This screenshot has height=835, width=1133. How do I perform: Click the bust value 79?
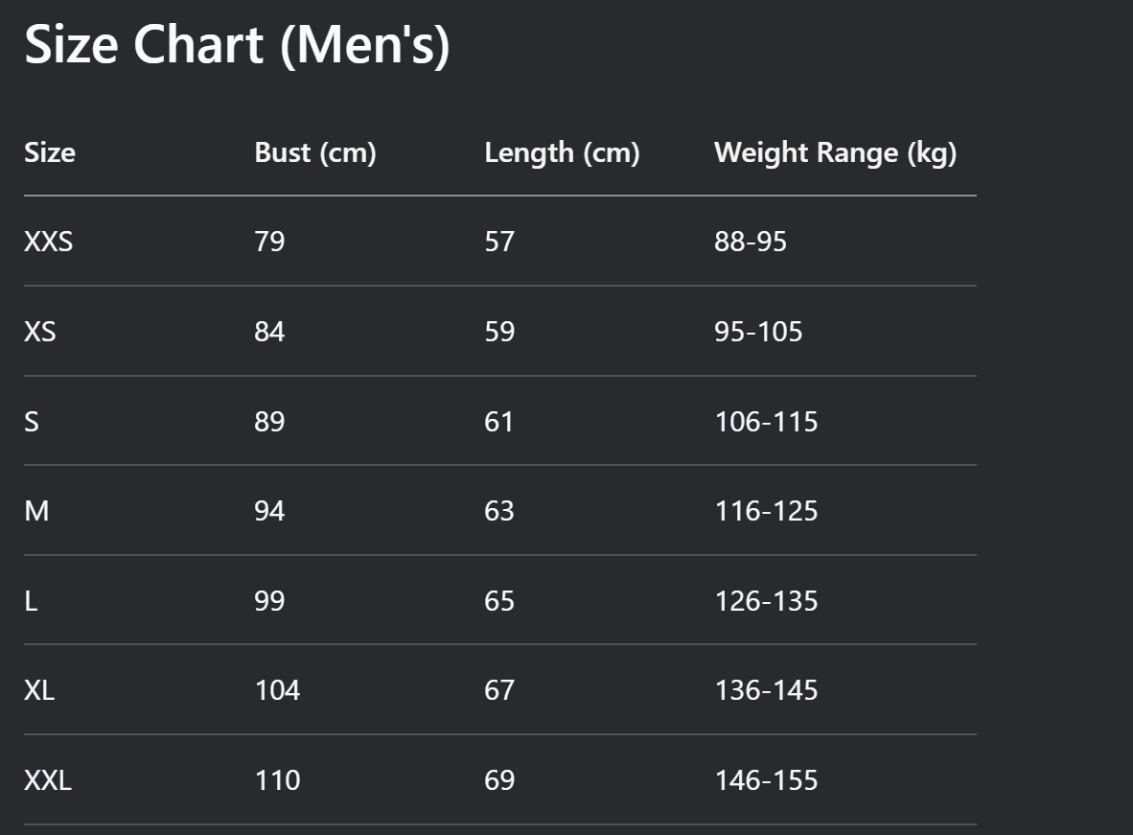click(x=269, y=242)
